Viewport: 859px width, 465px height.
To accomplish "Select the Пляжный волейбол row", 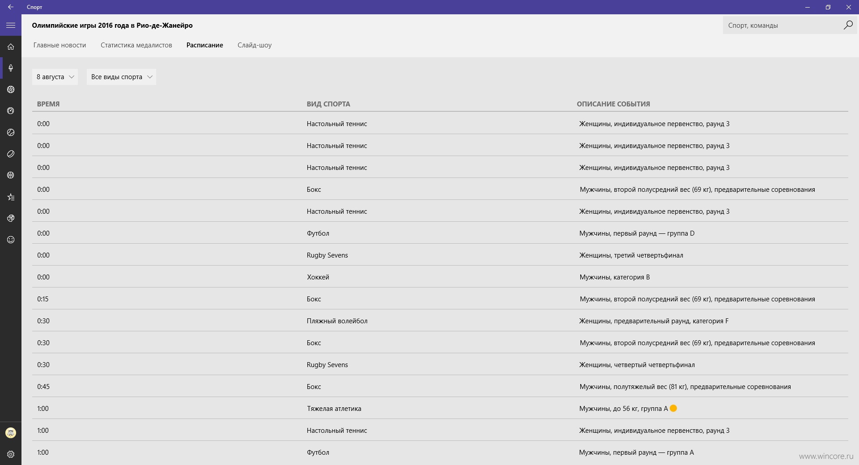I will coord(440,321).
